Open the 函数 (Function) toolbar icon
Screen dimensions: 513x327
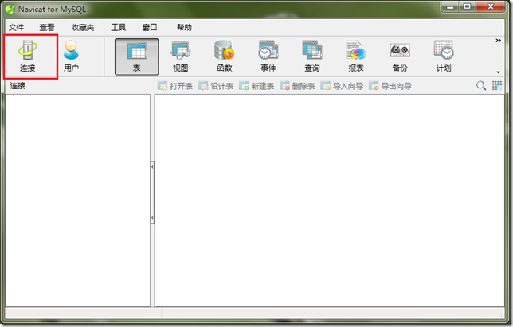click(x=224, y=56)
